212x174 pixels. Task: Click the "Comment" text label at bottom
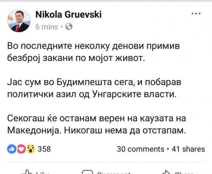coord(113,173)
